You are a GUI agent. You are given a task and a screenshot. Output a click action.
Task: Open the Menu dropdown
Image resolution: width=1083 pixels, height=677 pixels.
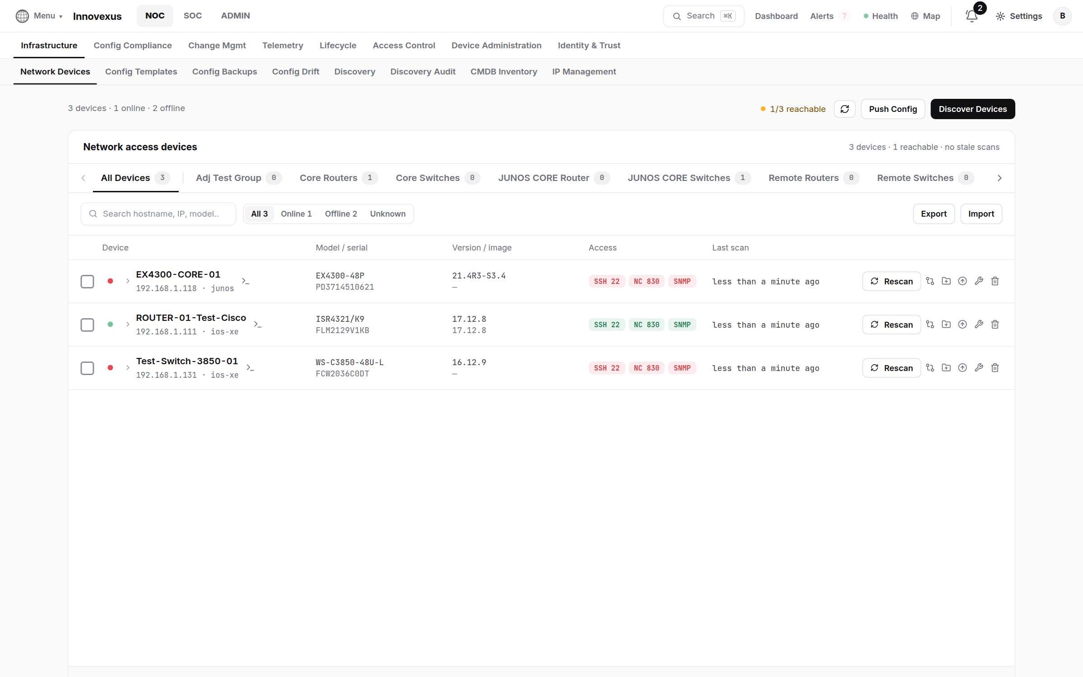[39, 16]
